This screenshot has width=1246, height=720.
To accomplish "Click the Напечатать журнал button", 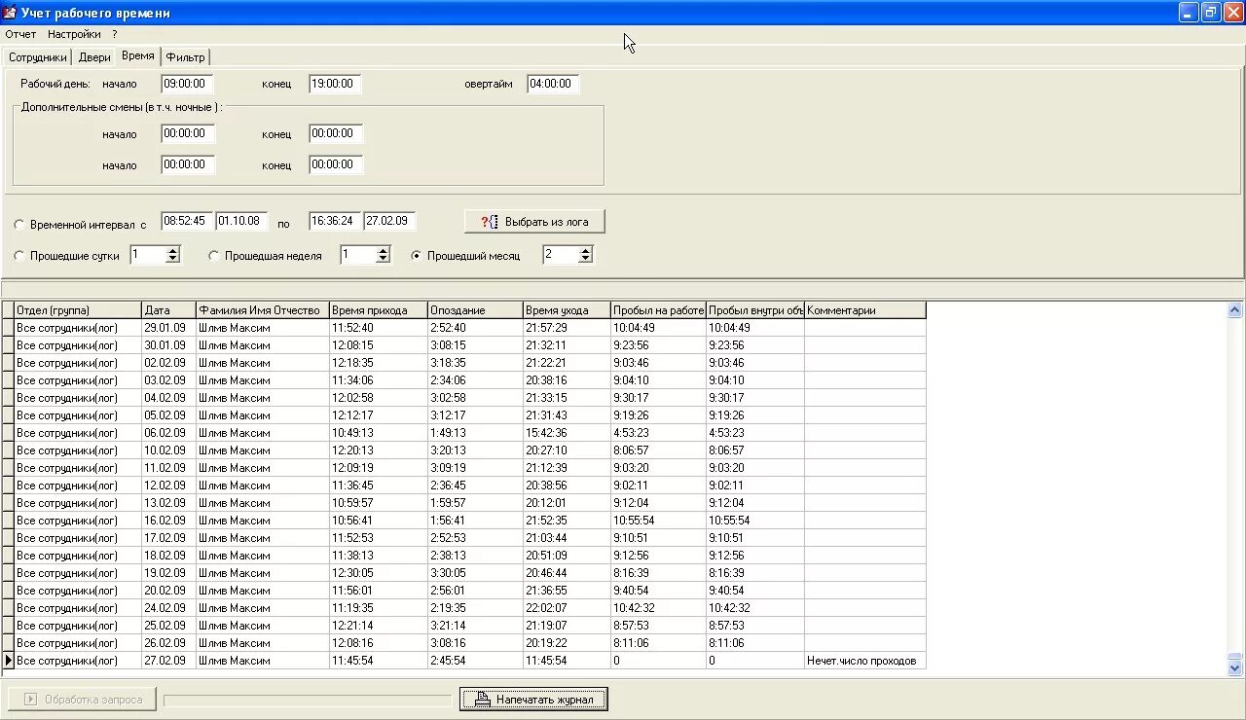I will pyautogui.click(x=533, y=699).
